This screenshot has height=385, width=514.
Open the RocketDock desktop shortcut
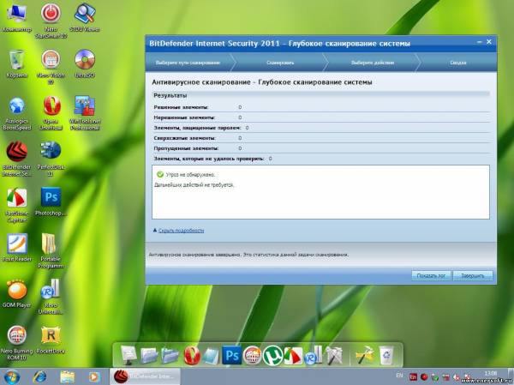click(51, 340)
